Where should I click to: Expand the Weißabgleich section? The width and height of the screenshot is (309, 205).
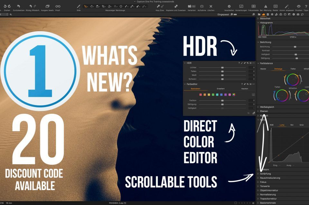click(258, 107)
